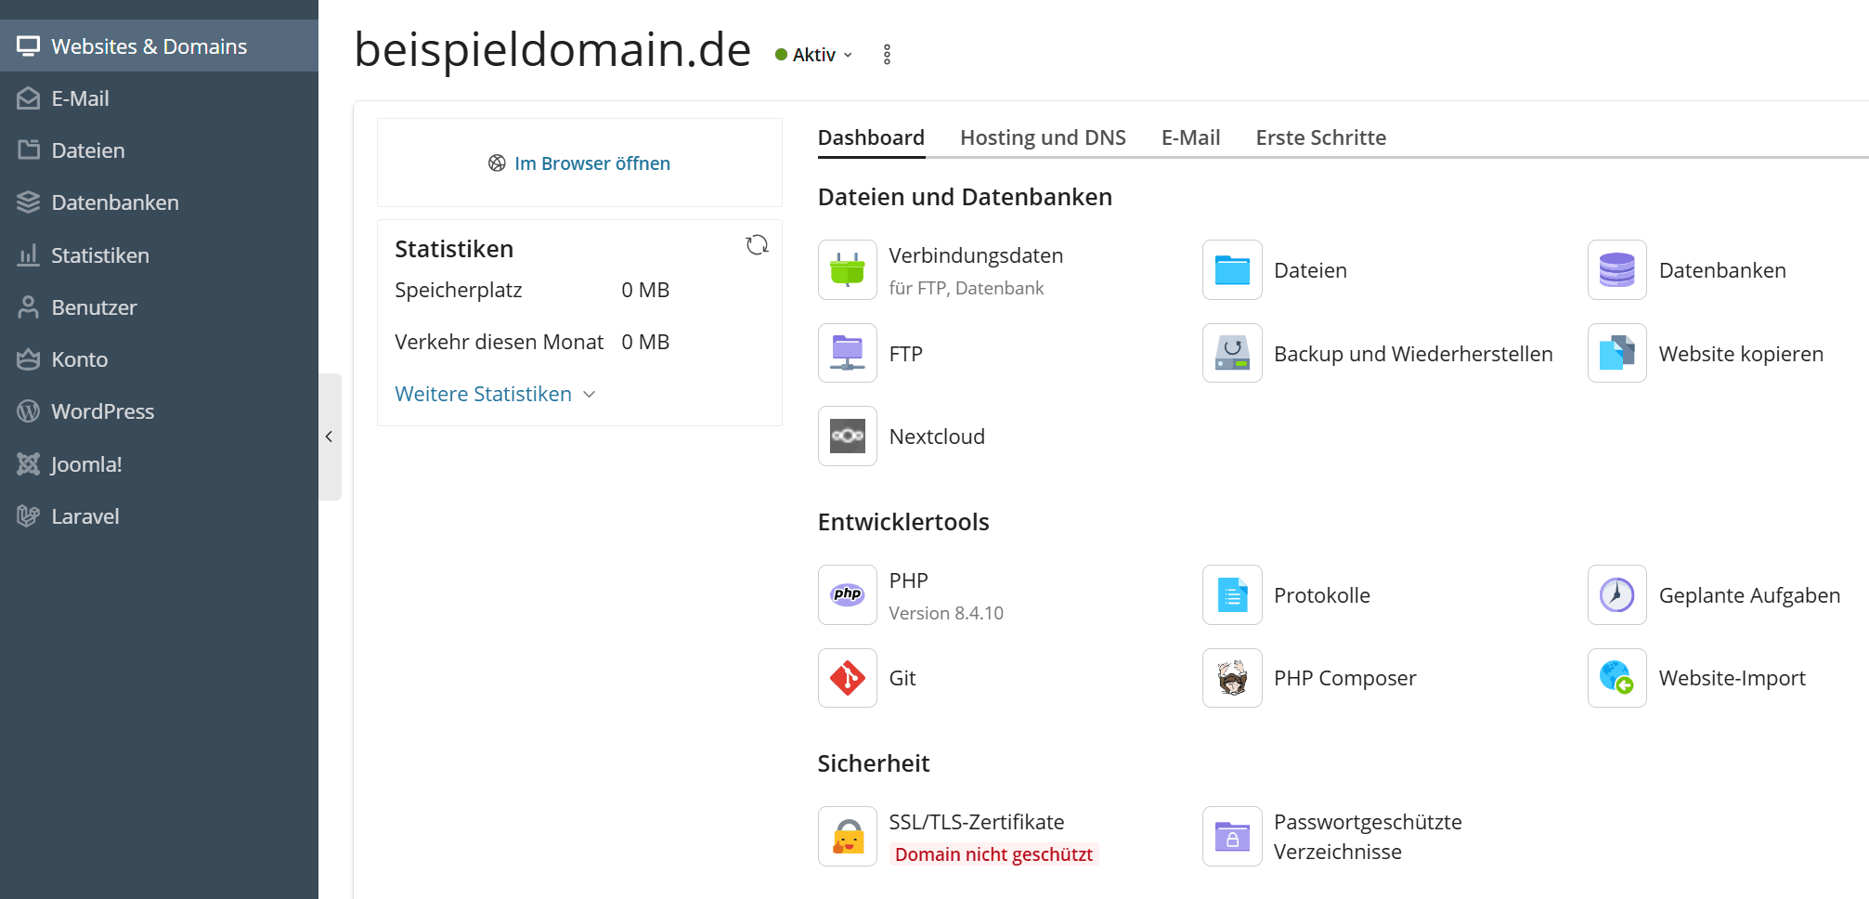
Task: Click the Verkehr diesen Monat label
Action: coord(499,342)
